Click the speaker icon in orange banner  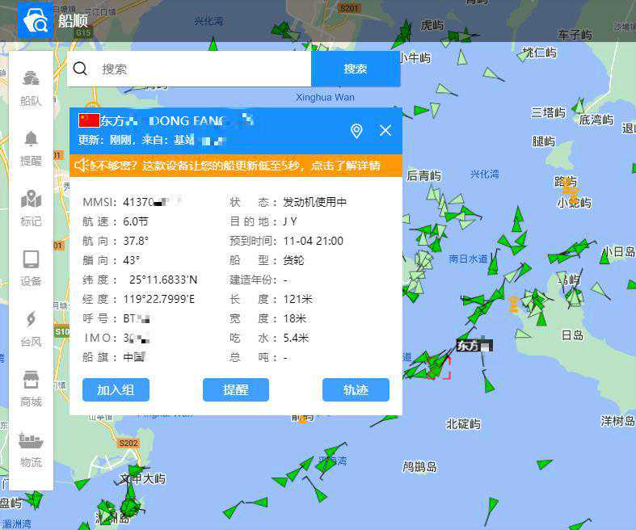coord(82,166)
